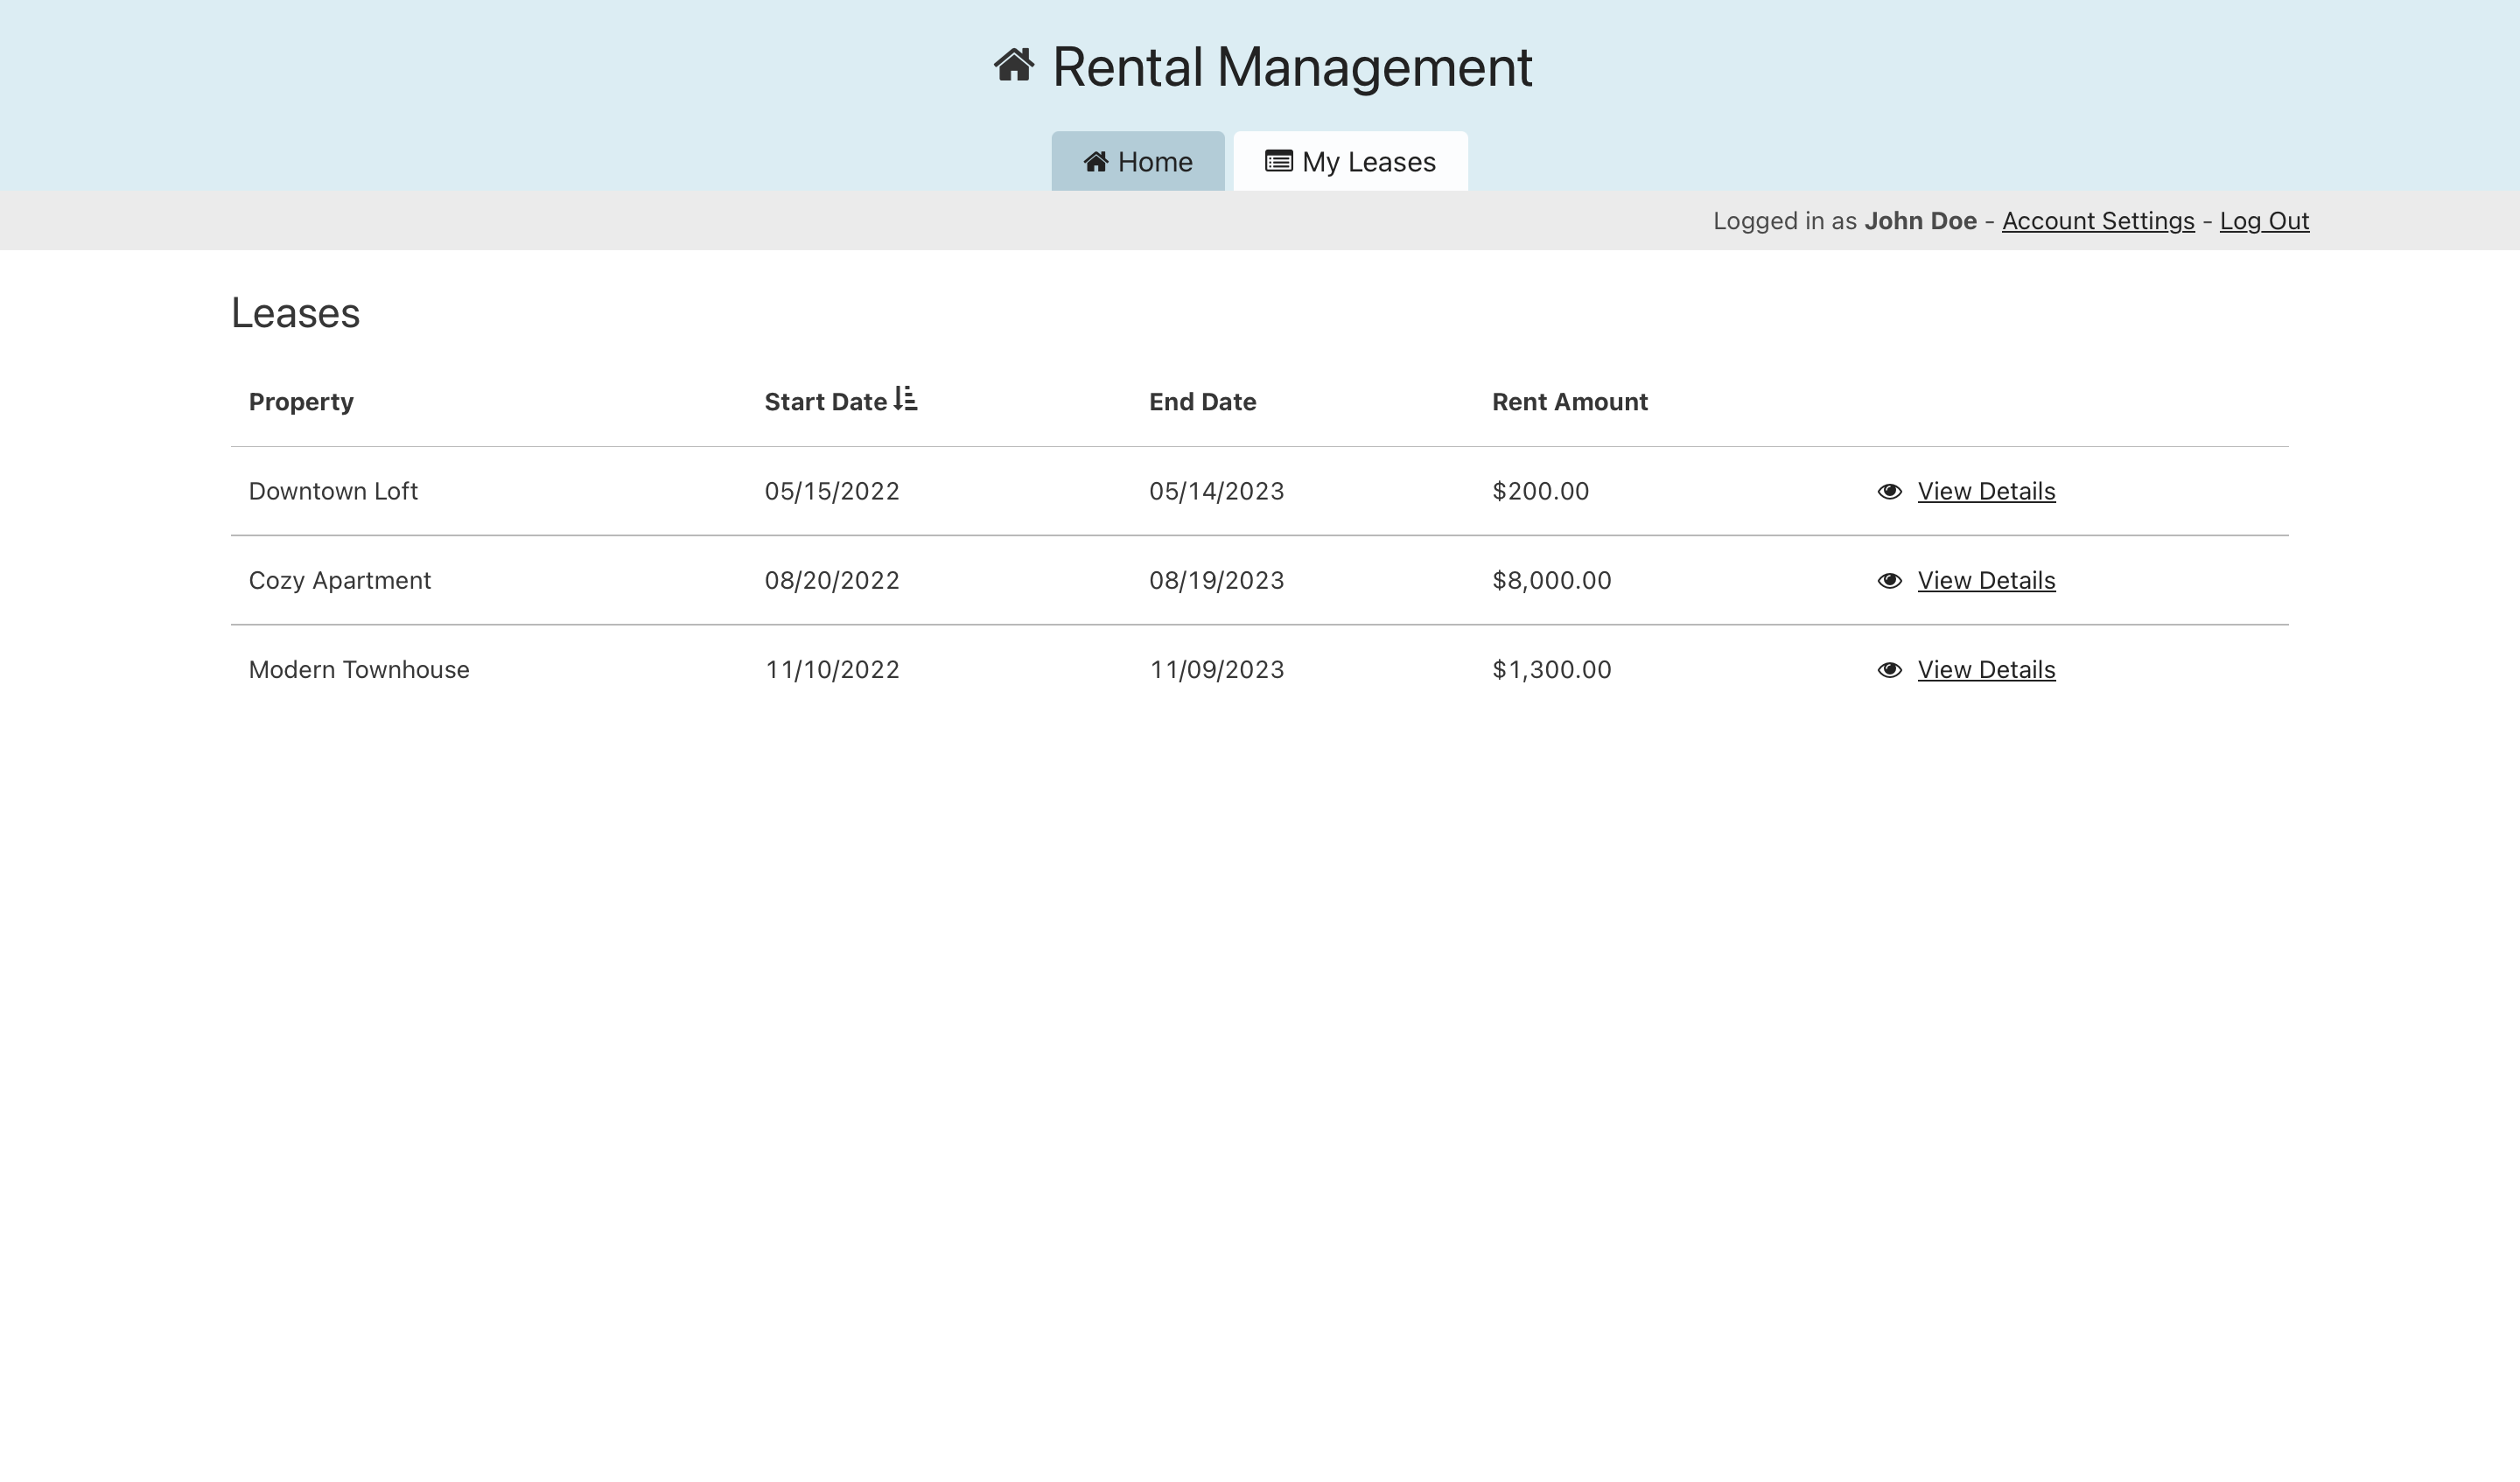Click the sort icon next to Start Date
This screenshot has height=1482, width=2520.
[906, 399]
